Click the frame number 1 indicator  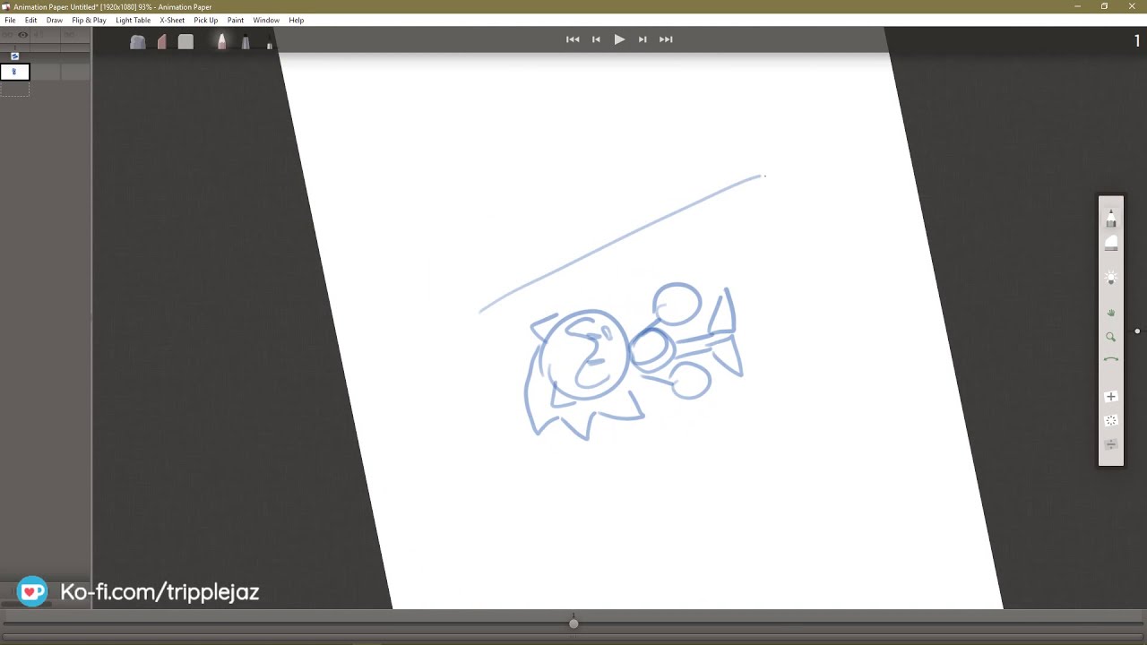point(1138,40)
